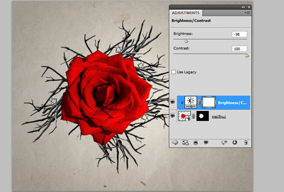Open the Adjustments panel options menu
Image resolution: width=284 pixels, height=192 pixels.
pyautogui.click(x=247, y=13)
